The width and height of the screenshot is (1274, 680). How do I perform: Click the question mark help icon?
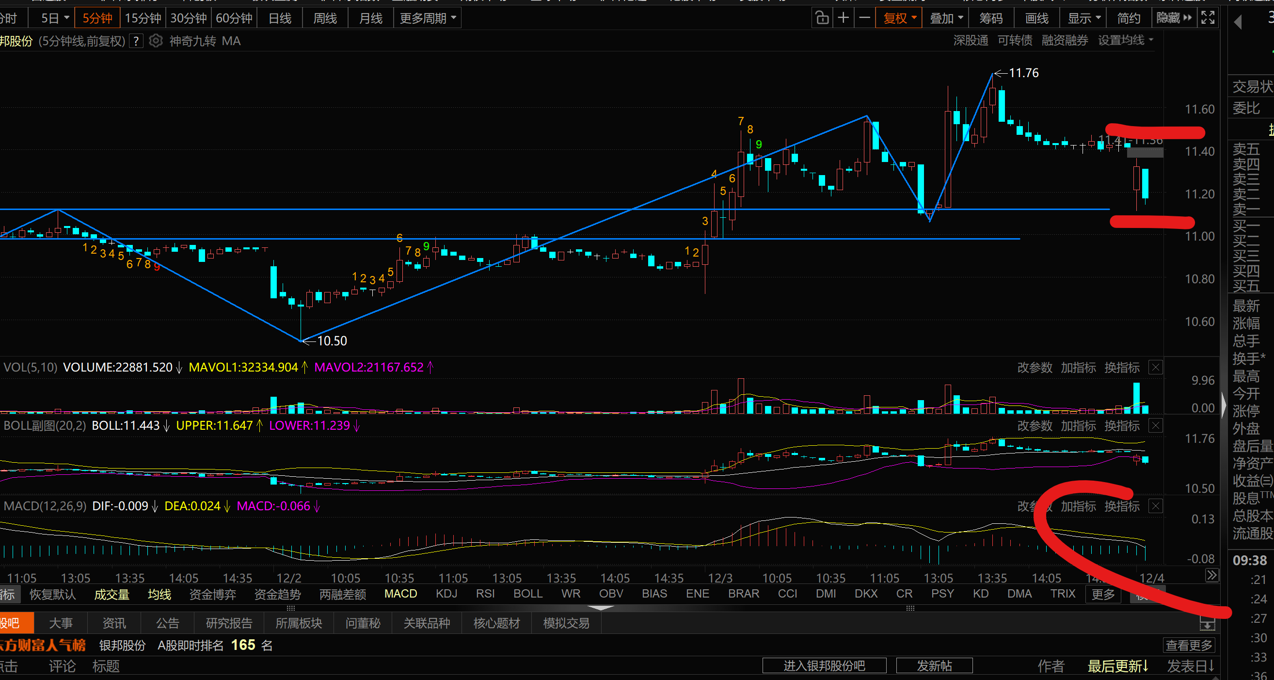(x=136, y=41)
